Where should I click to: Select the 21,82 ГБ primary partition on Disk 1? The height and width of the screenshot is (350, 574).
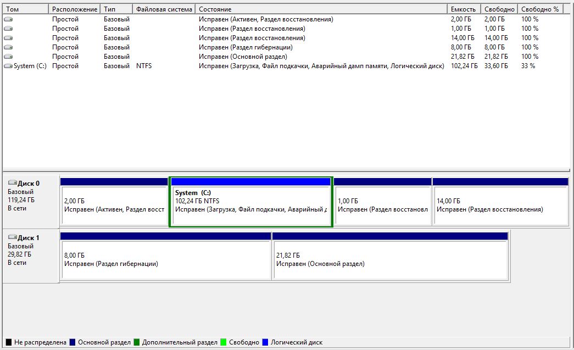pos(390,259)
